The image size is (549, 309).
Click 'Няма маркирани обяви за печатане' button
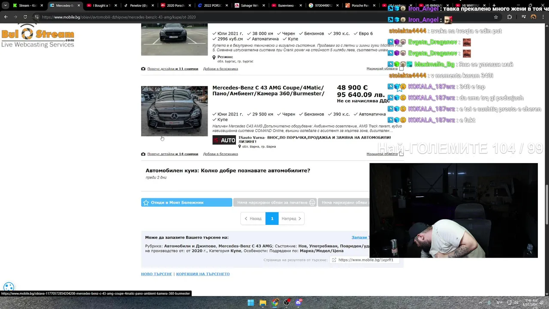click(274, 203)
